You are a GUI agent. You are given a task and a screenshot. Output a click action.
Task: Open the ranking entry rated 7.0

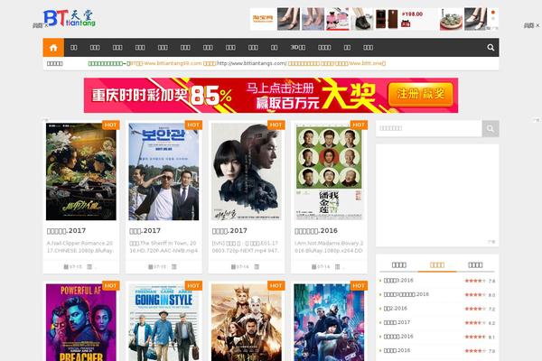(x=397, y=351)
